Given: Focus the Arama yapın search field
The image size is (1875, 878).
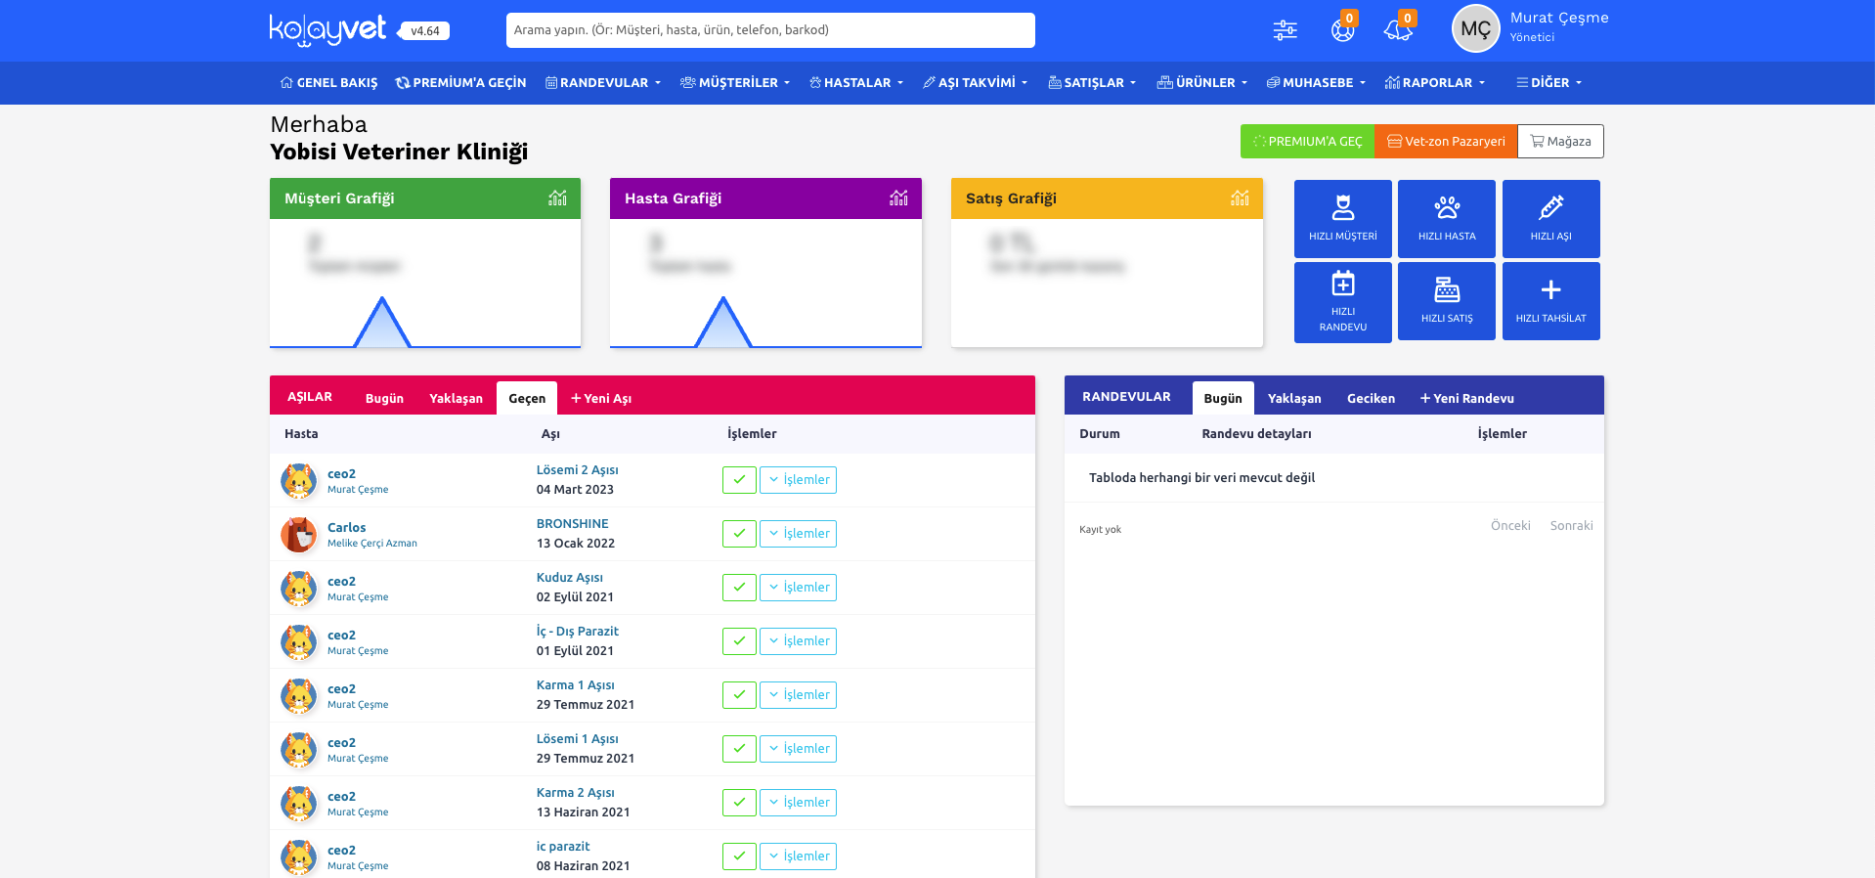Looking at the screenshot, I should (x=770, y=30).
